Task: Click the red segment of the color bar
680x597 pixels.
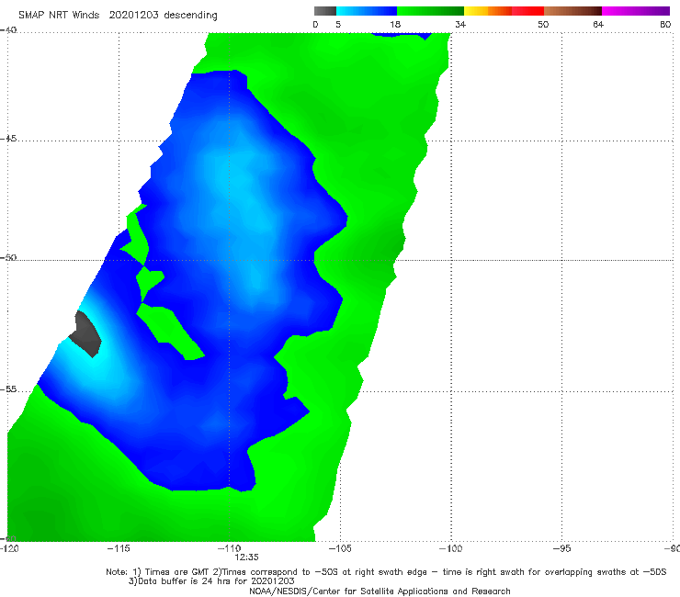Action: point(527,11)
